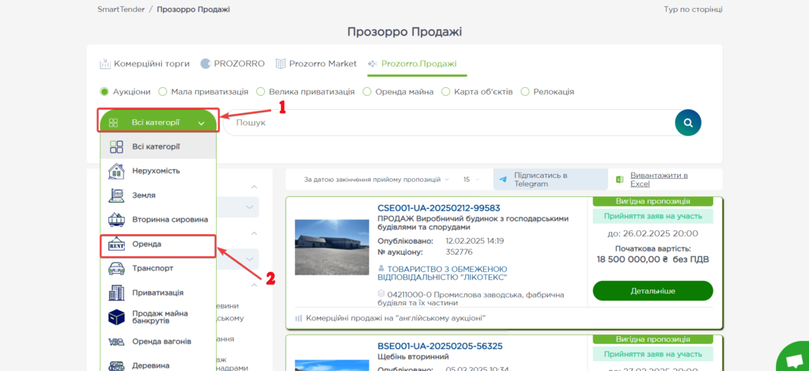Open the sort by date dropdown
Viewport: 809px width, 371px height.
point(376,180)
